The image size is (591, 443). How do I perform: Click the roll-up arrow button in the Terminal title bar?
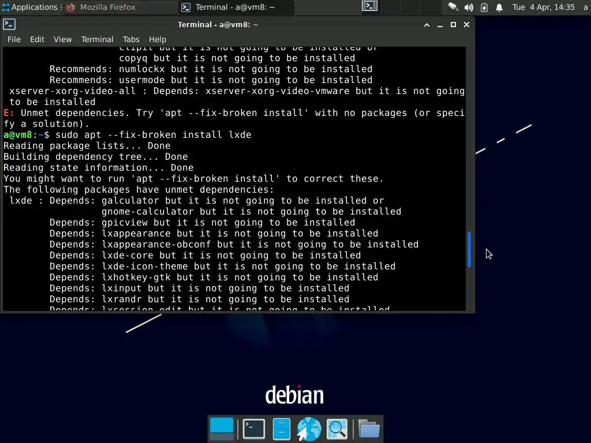pos(427,25)
